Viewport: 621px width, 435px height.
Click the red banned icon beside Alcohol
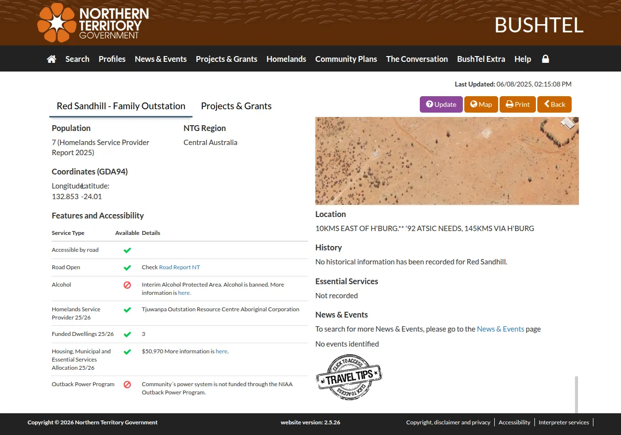coord(127,285)
